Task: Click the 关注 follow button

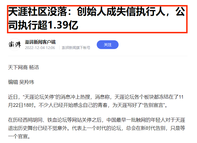Action: 108,45
